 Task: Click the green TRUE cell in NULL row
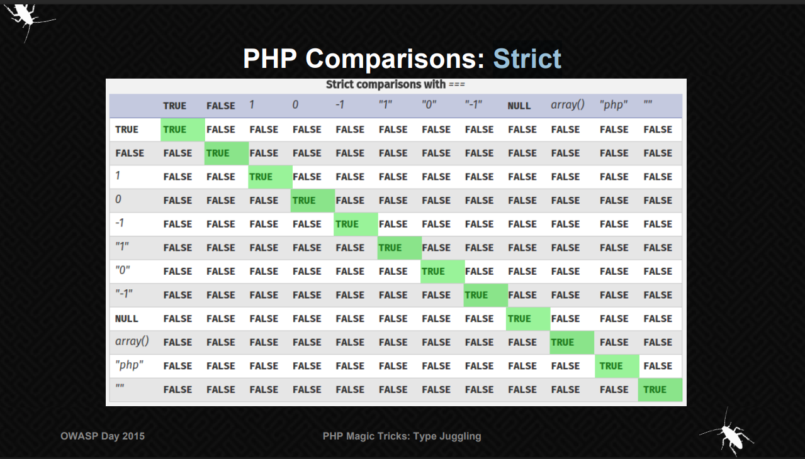[520, 319]
